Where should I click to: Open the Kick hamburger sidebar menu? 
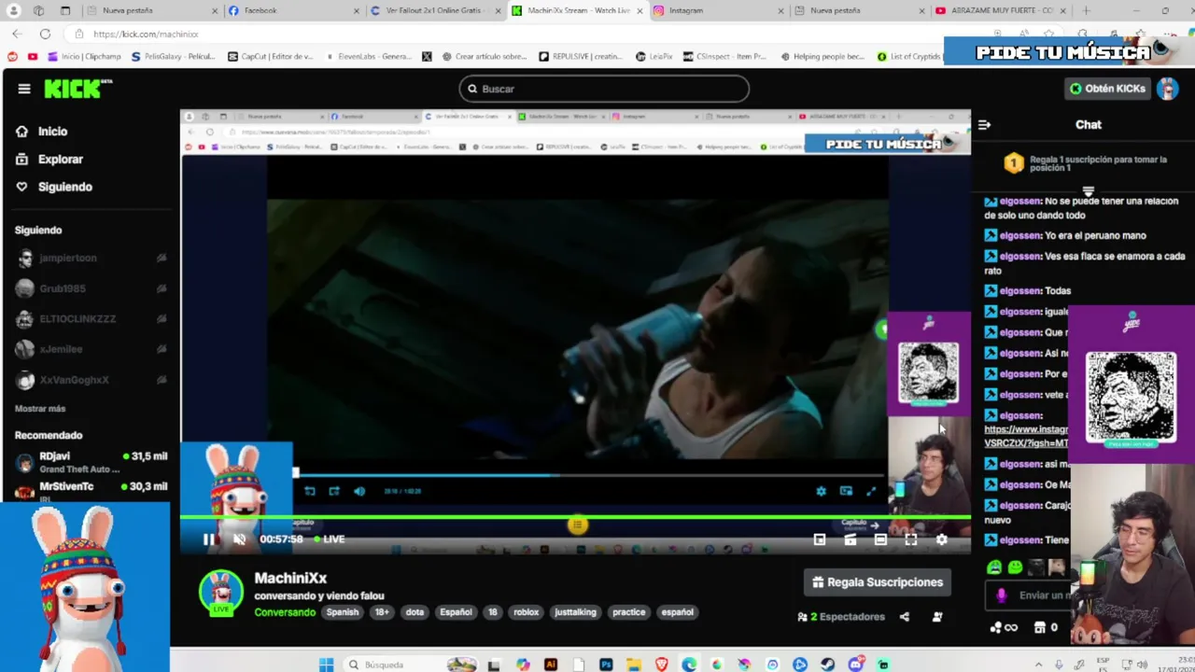pyautogui.click(x=24, y=89)
